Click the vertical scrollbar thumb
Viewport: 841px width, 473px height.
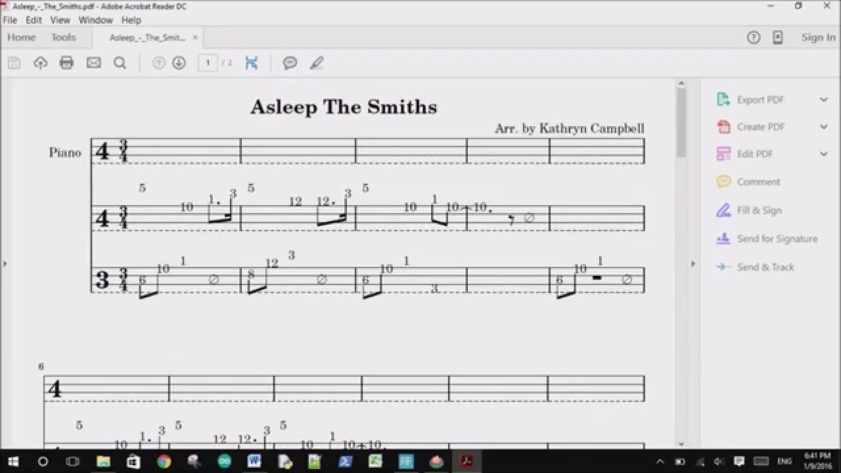pyautogui.click(x=681, y=123)
